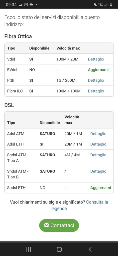Click Aggiornami link for EVdsl
The width and height of the screenshot is (118, 256).
point(98,70)
